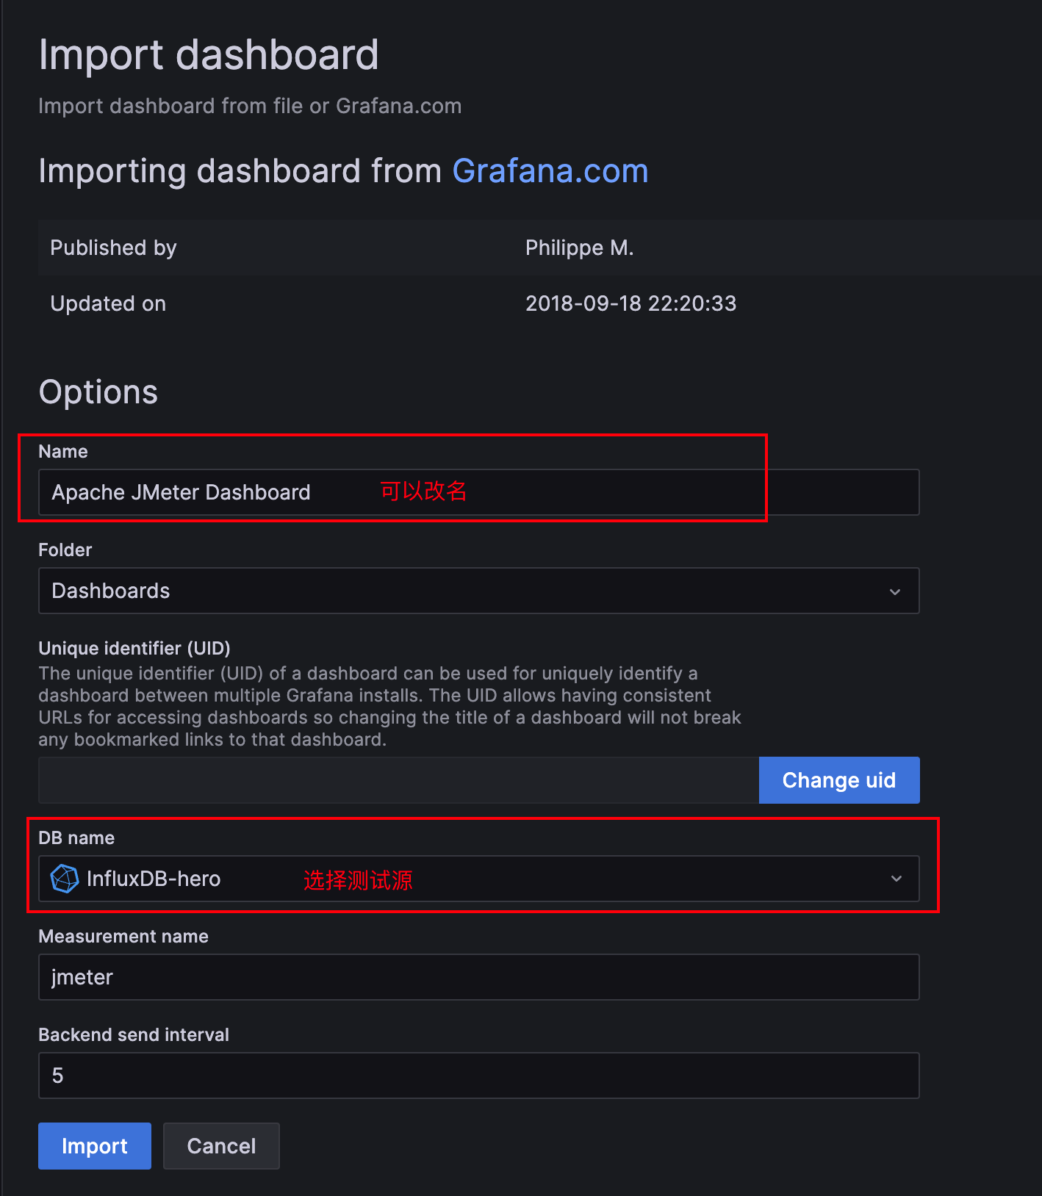Click the Name input field
This screenshot has height=1196, width=1042.
click(478, 492)
